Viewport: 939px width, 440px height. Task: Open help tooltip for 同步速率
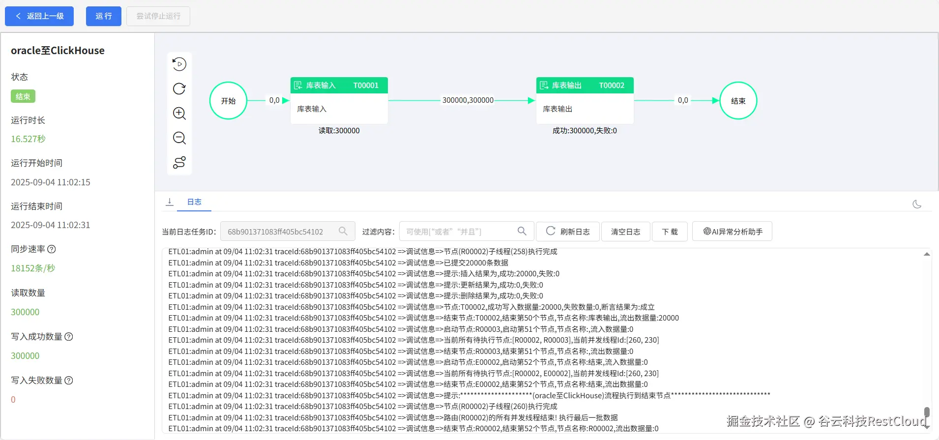pyautogui.click(x=52, y=249)
